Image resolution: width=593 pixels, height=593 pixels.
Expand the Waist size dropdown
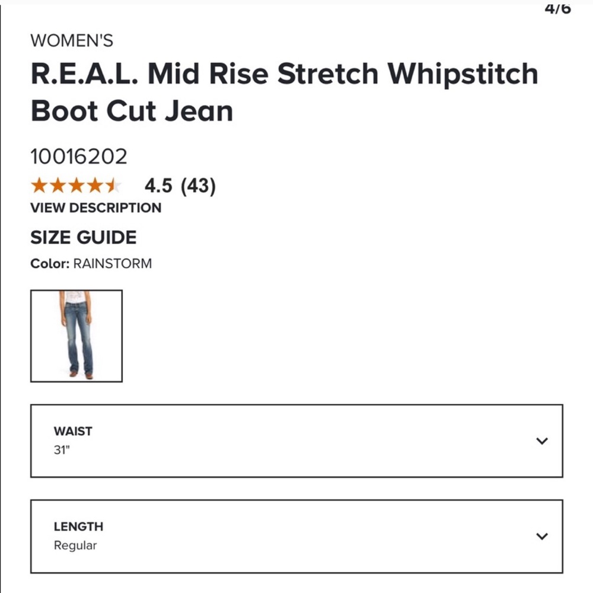[x=296, y=441]
